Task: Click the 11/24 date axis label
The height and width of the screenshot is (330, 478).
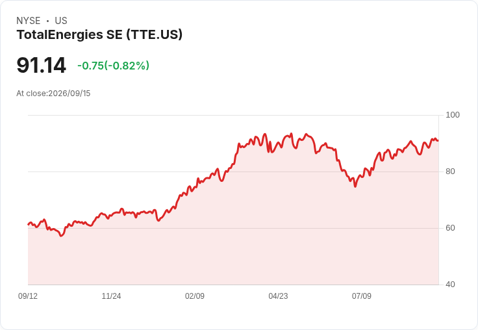Action: pyautogui.click(x=111, y=296)
